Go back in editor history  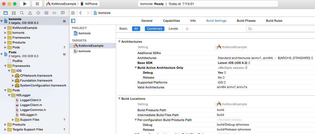tap(81, 13)
